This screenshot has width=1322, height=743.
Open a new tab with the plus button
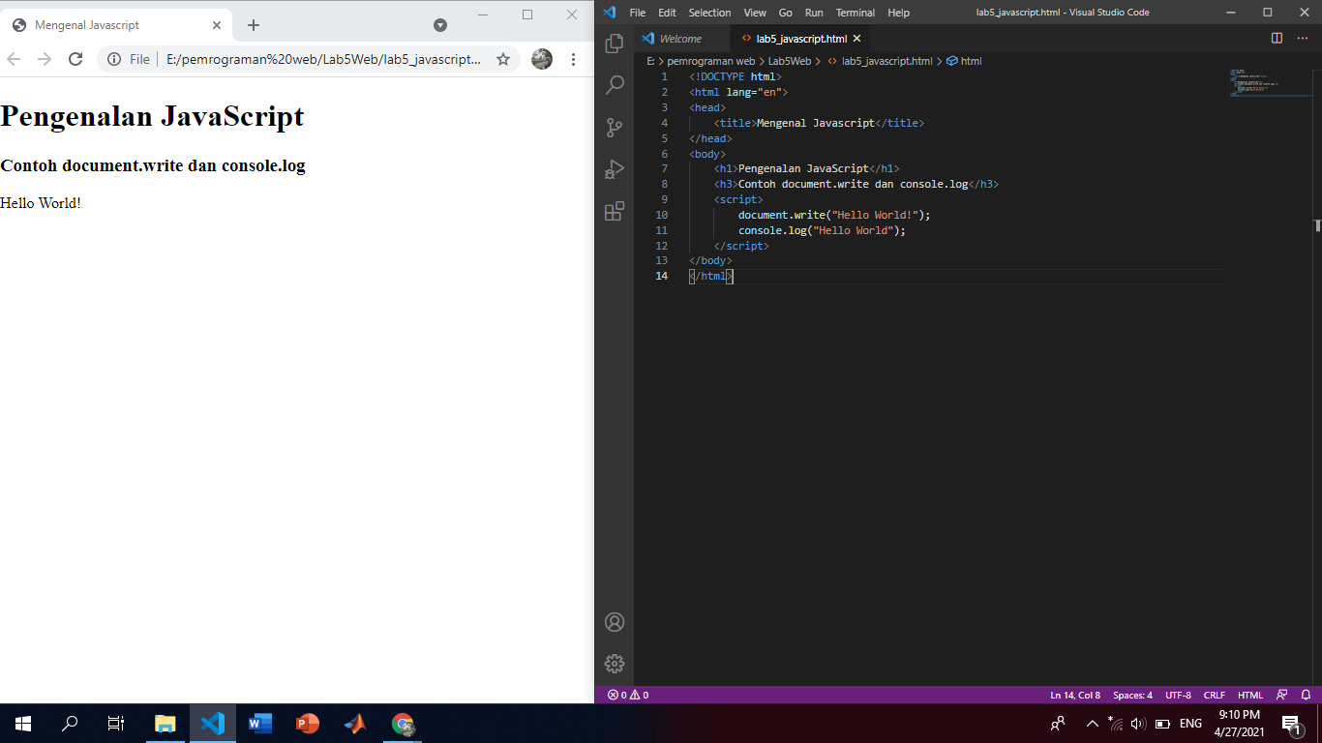pos(253,24)
